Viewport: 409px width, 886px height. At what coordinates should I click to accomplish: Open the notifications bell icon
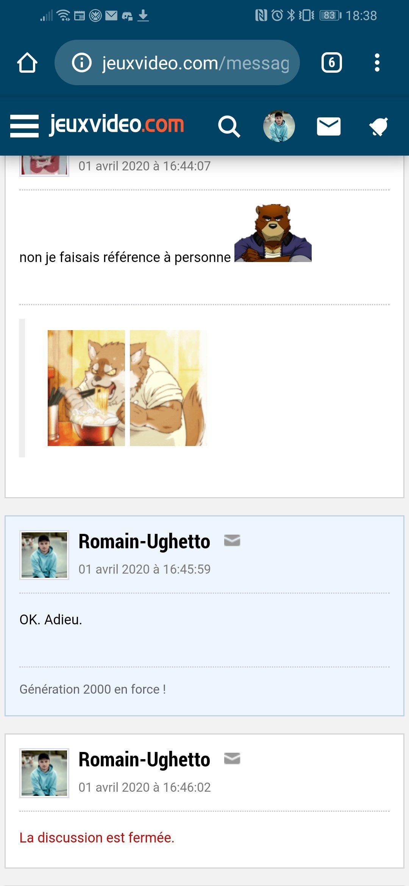click(x=378, y=126)
